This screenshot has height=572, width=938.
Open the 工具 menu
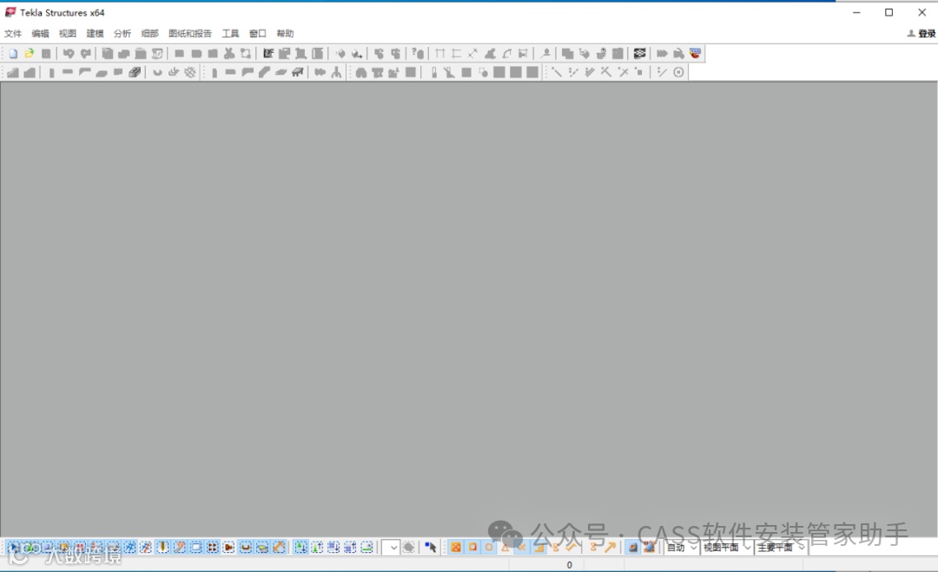tap(230, 34)
